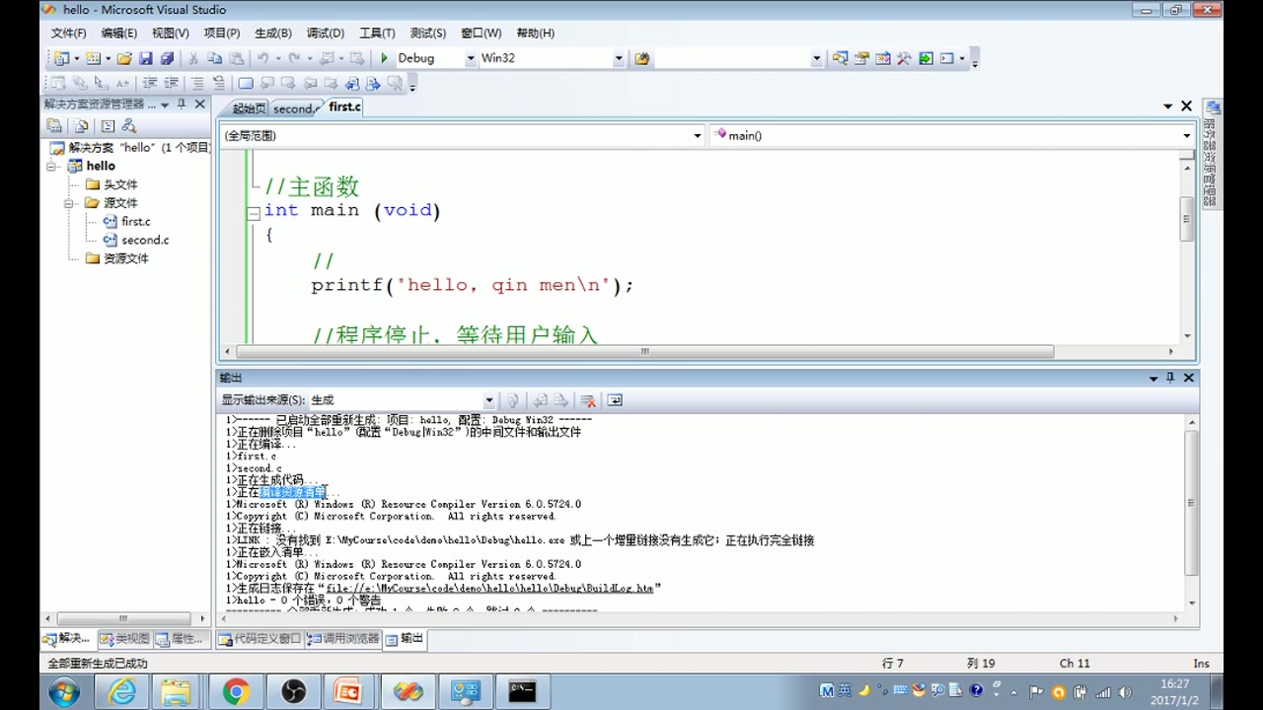This screenshot has width=1263, height=710.
Task: Open the active files list dropdown arrow
Action: tap(1168, 106)
